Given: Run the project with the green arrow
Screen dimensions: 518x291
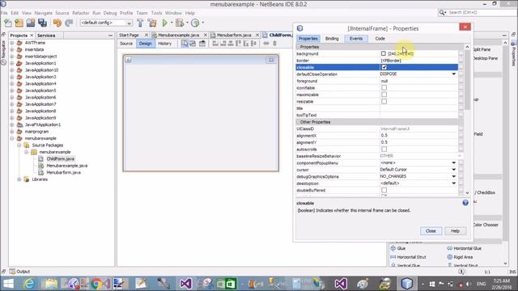Looking at the screenshot, I should click(164, 23).
